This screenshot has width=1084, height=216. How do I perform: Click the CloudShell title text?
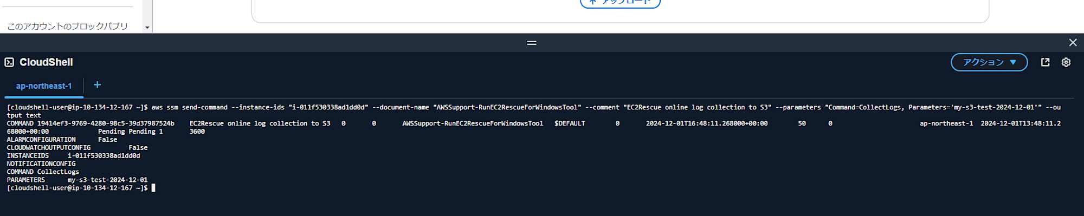click(46, 62)
